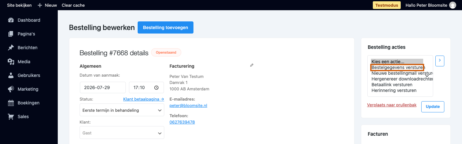Viewport: 462px width, 144px height.
Task: Click the Gebruikers person icon
Action: click(11, 75)
